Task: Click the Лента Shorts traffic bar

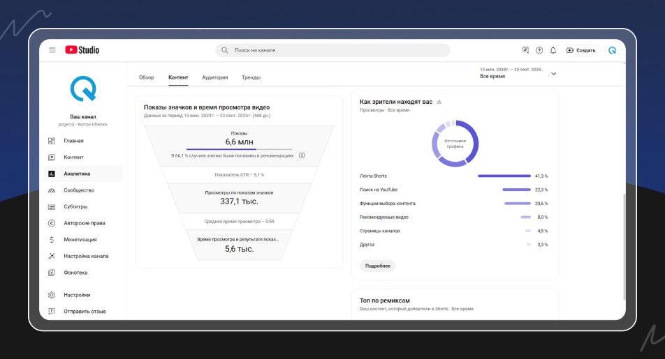Action: point(504,176)
